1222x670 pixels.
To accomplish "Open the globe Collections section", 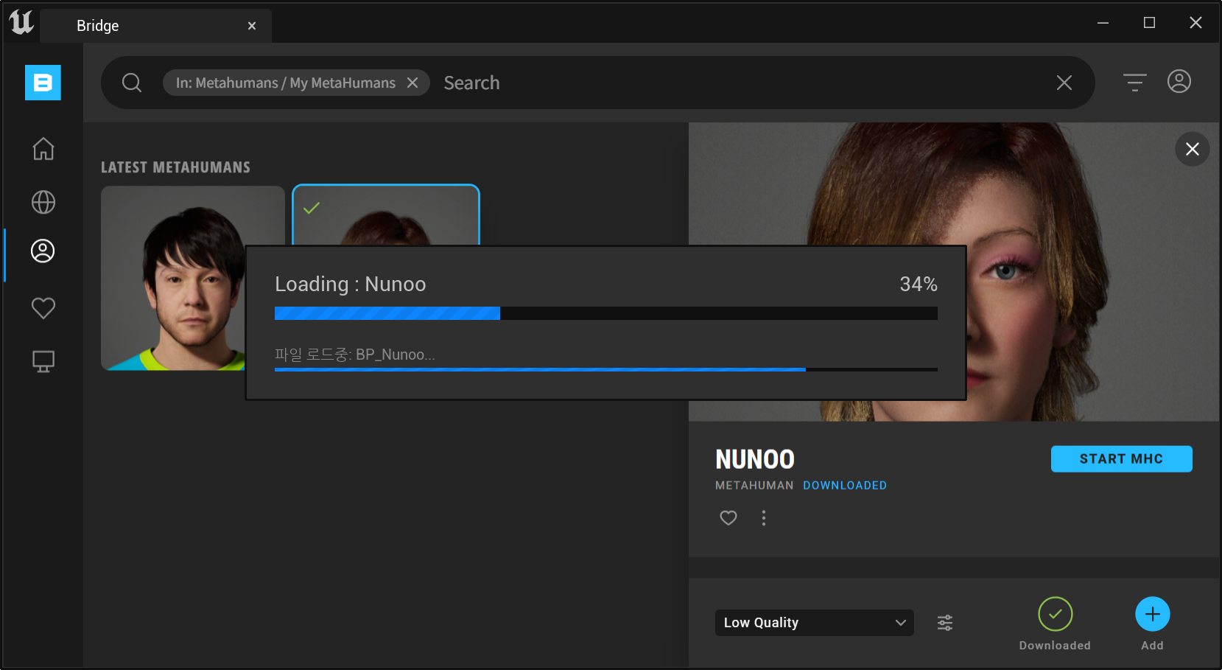I will 43,202.
